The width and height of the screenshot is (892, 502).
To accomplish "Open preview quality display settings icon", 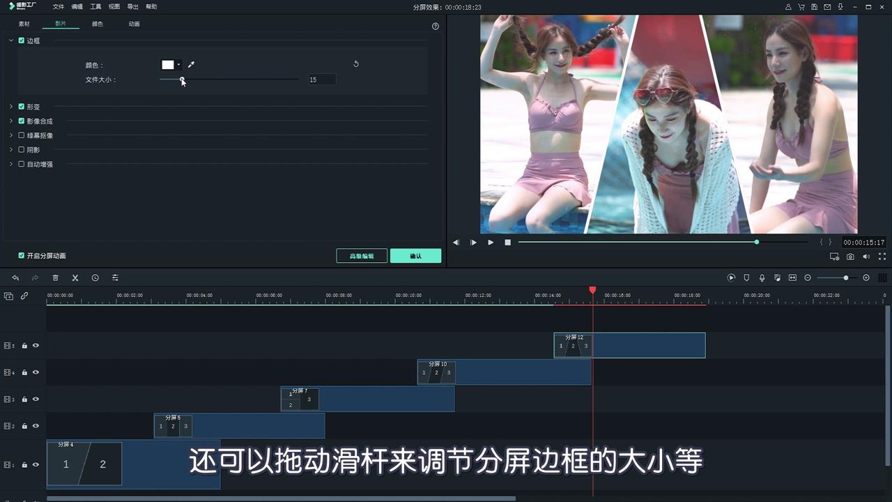I will [x=834, y=257].
